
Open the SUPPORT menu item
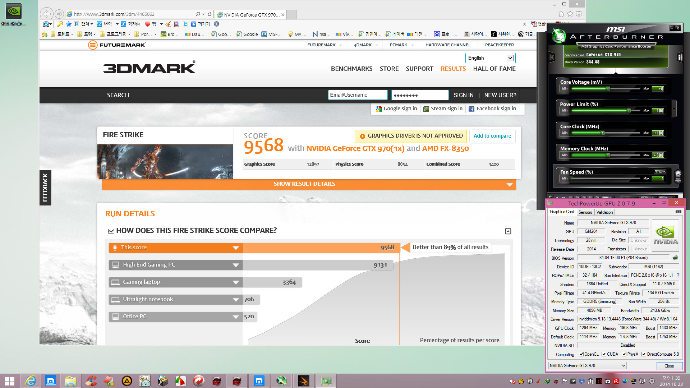419,69
